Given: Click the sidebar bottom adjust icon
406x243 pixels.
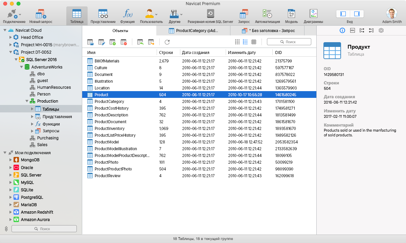Looking at the screenshot, I should point(6,229).
